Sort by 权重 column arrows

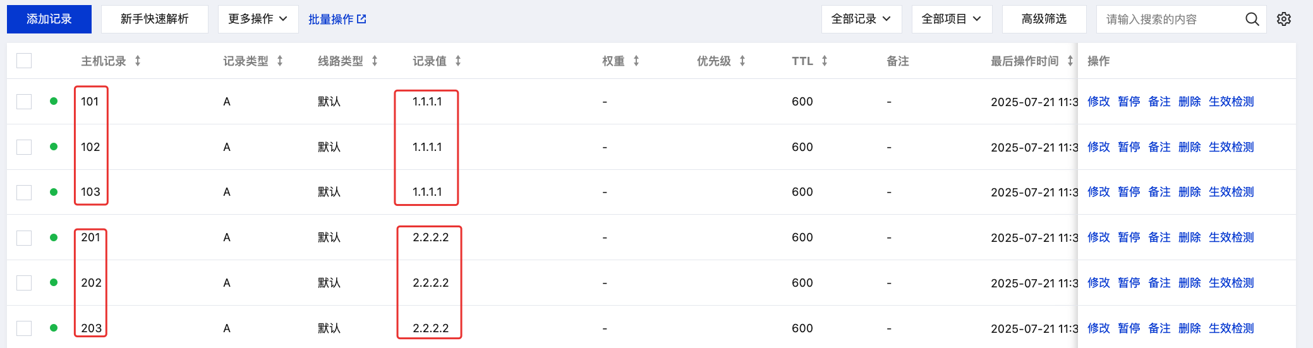tap(636, 61)
